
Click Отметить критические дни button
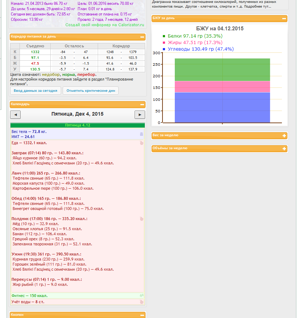click(91, 91)
